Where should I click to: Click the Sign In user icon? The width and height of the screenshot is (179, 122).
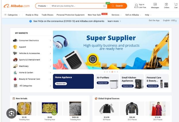[136, 6]
